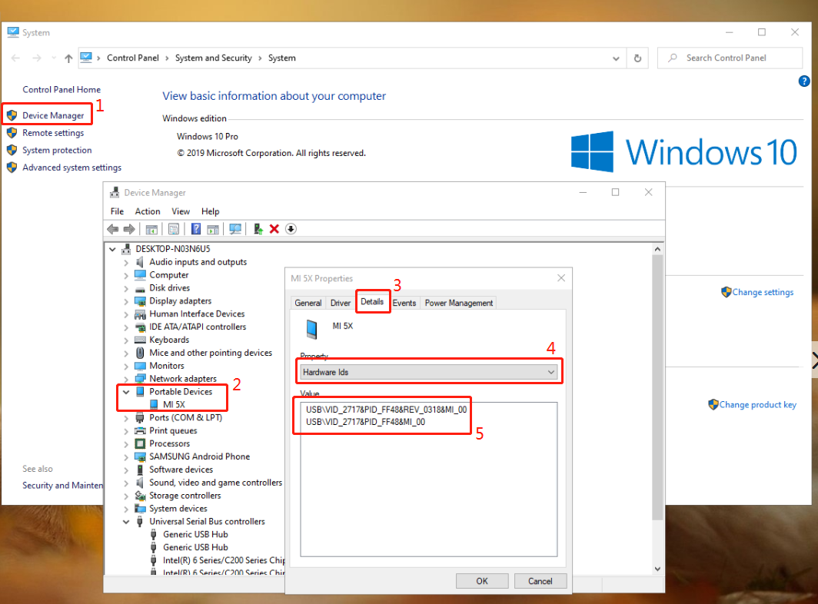Switch to the Power Management tab
This screenshot has height=604, width=818.
point(458,303)
